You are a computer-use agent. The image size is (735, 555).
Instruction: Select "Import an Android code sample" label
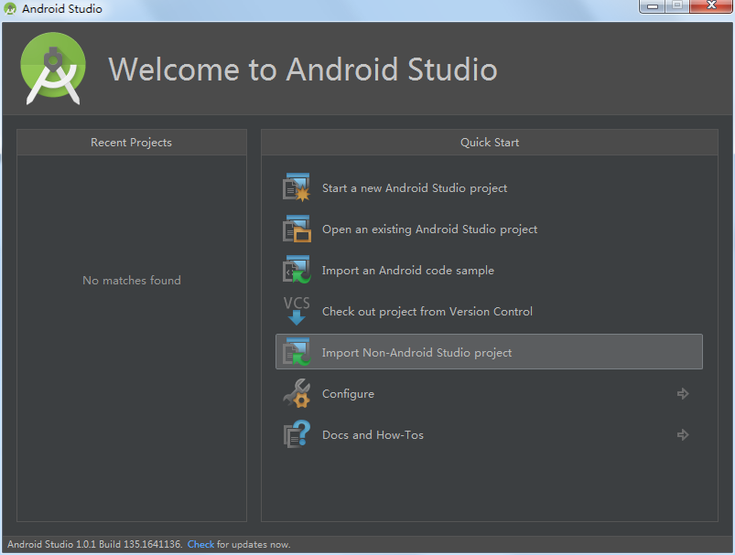coord(407,271)
